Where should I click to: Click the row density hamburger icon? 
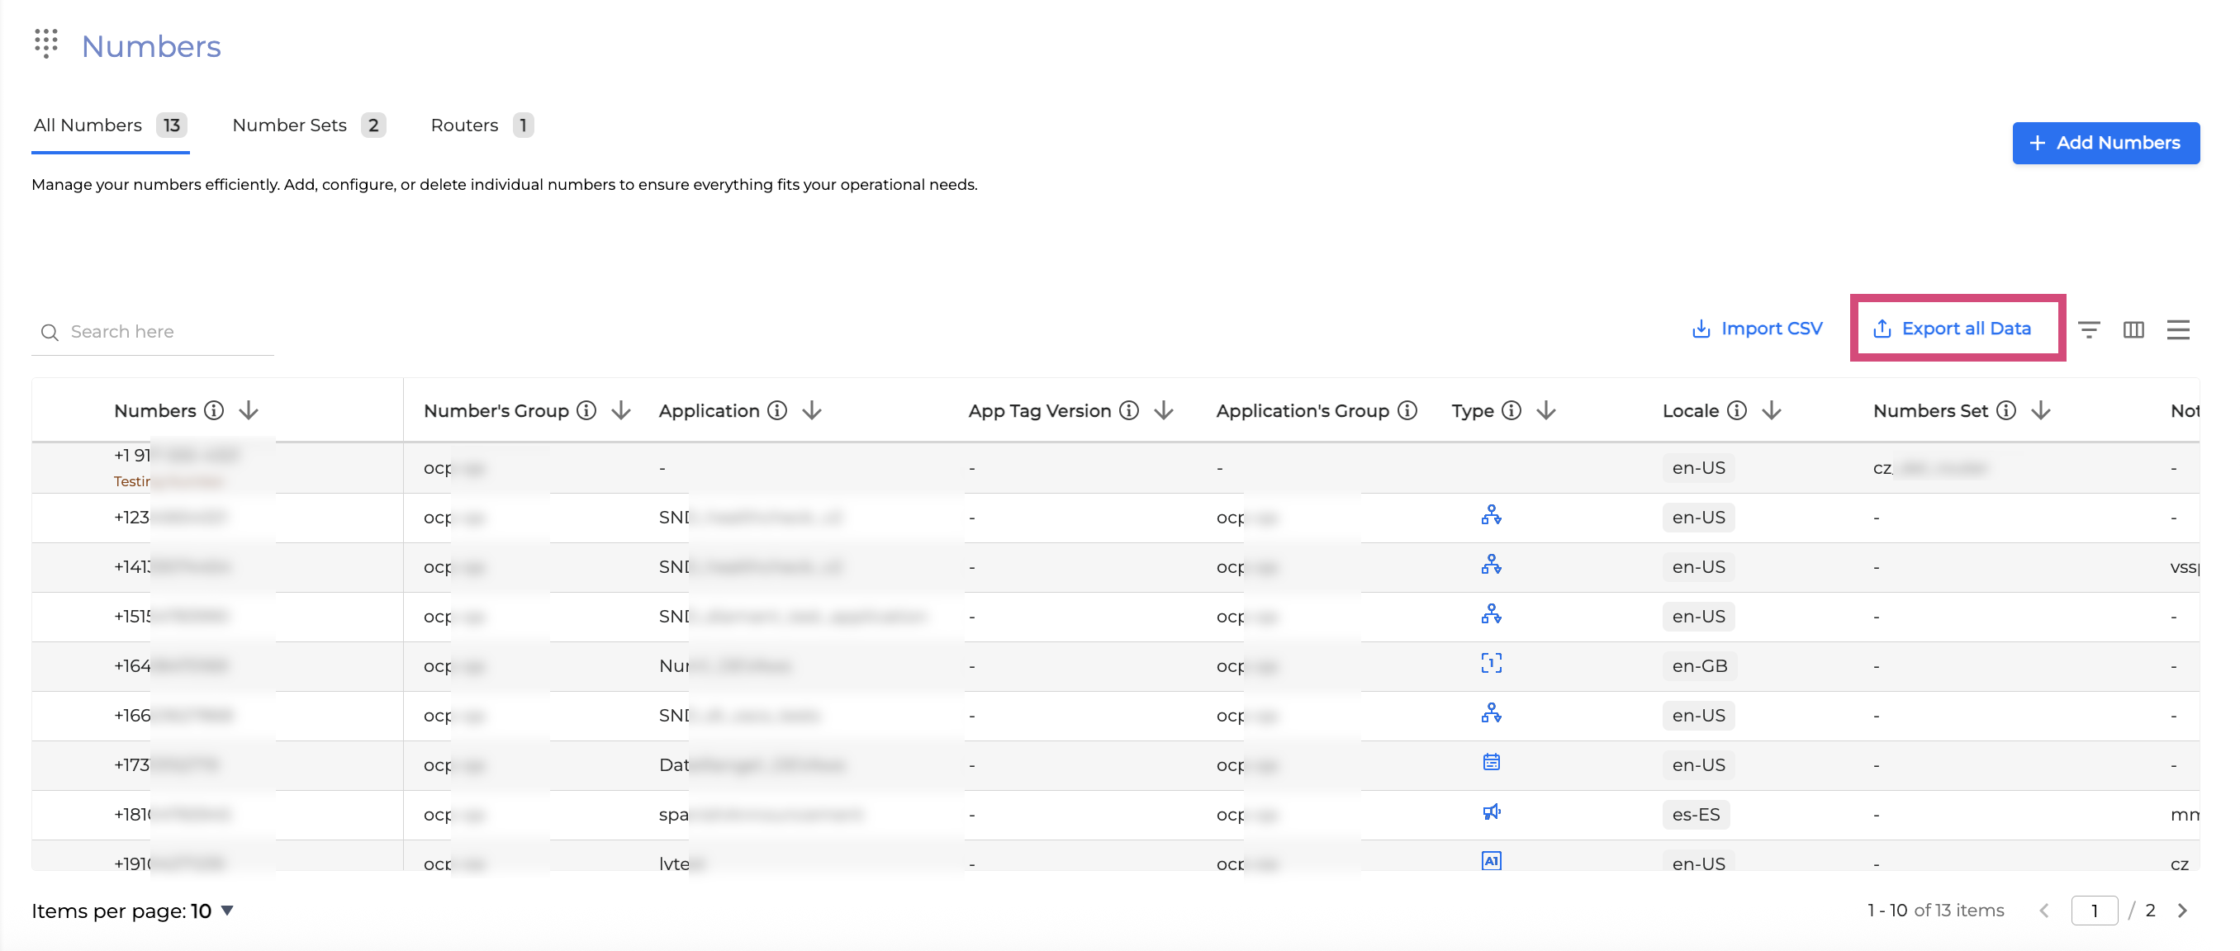coord(2177,329)
